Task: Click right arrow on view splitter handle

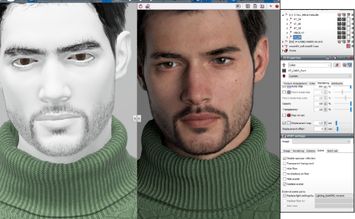Action: coord(139,118)
